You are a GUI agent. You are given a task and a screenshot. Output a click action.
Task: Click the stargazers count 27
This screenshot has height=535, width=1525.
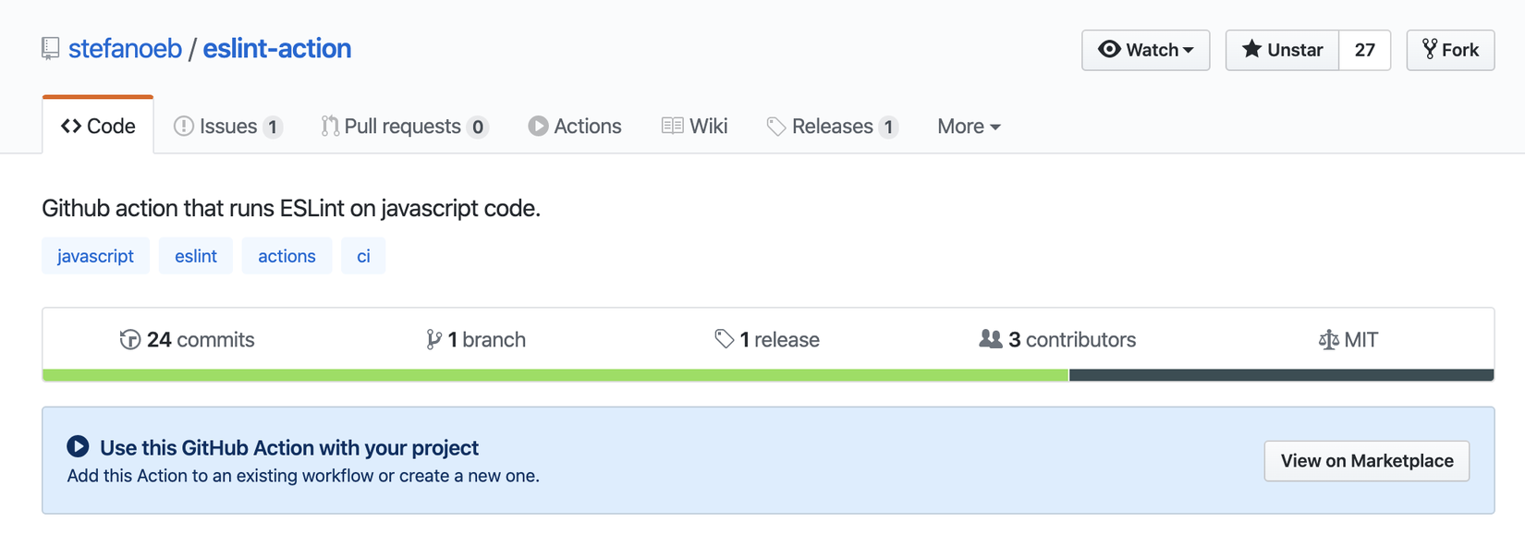coord(1364,50)
